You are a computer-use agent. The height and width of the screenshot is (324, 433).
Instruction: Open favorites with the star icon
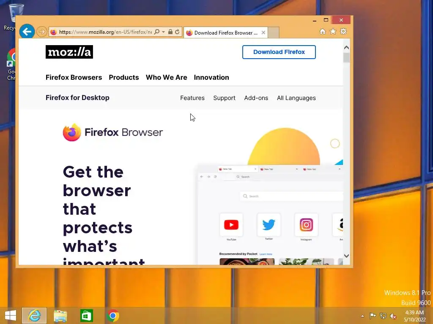point(333,31)
